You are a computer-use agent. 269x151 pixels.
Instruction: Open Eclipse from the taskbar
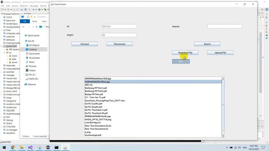pyautogui.click(x=48, y=147)
